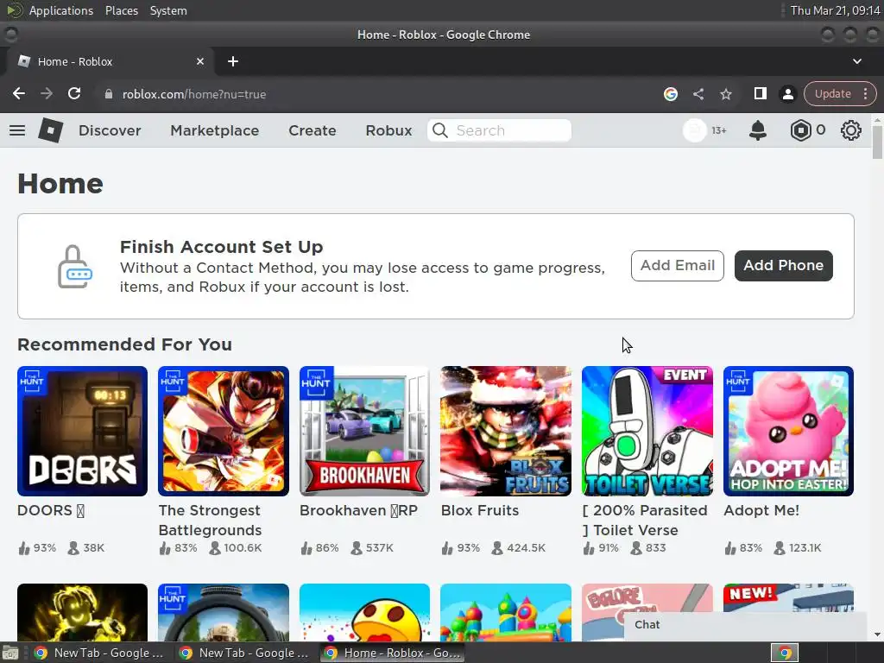Click the 13+ age label
The width and height of the screenshot is (884, 663).
(x=719, y=130)
